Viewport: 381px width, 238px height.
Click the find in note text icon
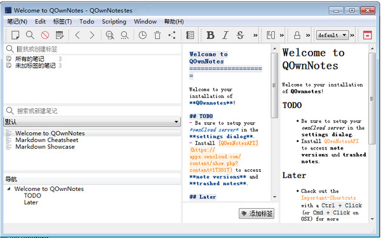(110, 35)
